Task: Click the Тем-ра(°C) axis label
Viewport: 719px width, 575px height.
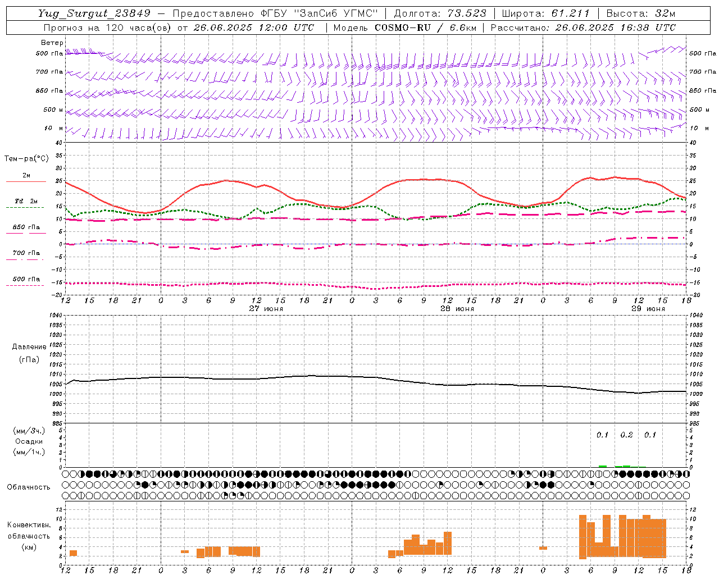Action: point(26,158)
